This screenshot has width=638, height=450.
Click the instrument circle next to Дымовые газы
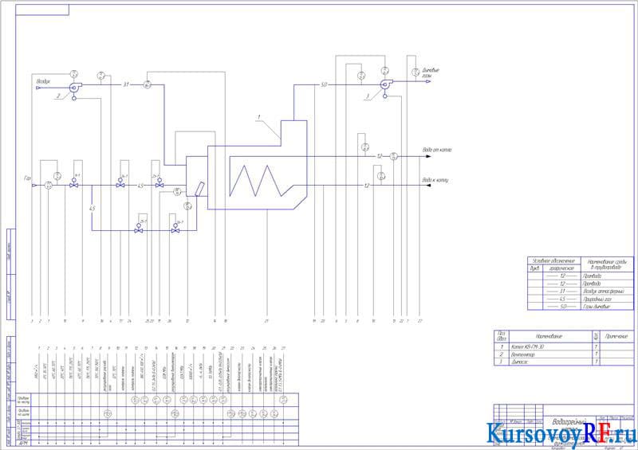tap(415, 72)
